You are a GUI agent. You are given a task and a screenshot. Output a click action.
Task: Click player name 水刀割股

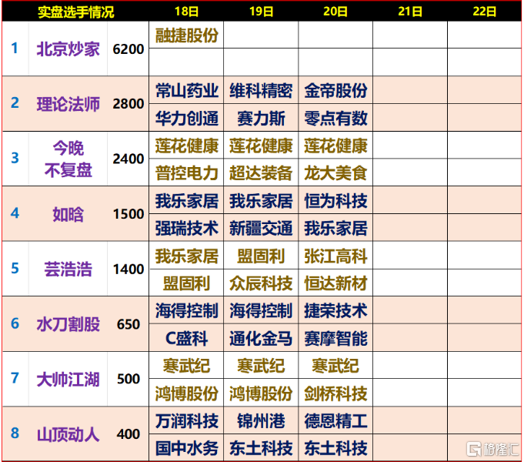(x=68, y=324)
